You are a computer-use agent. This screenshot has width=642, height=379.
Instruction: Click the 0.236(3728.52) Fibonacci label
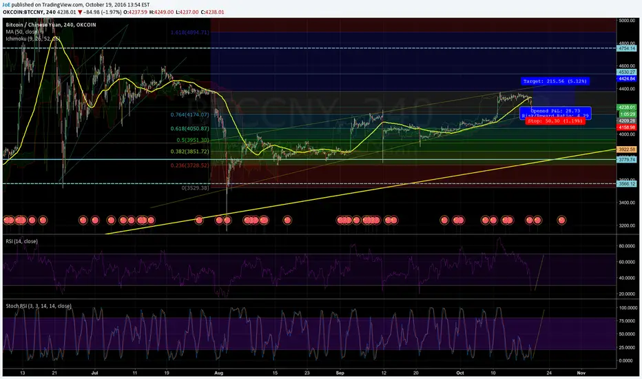click(x=189, y=165)
